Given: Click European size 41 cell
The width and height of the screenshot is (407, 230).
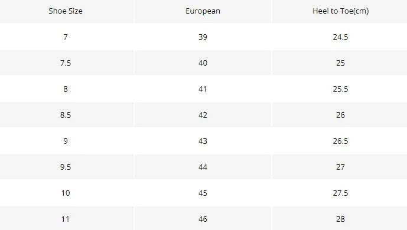Looking at the screenshot, I should pos(203,89).
